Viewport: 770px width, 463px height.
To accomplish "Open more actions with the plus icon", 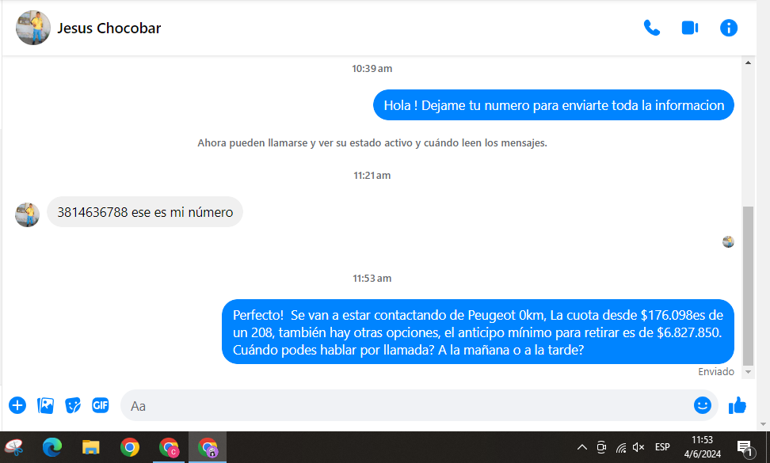I will [x=17, y=406].
